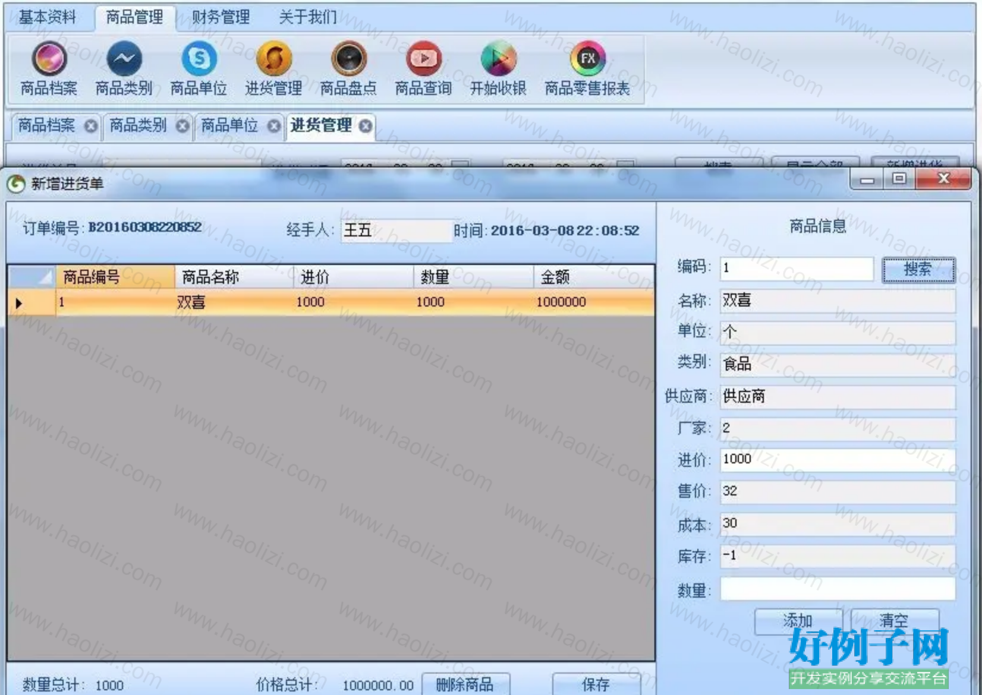The width and height of the screenshot is (982, 695).
Task: Click the 新增进货单 window title icon
Action: (16, 184)
